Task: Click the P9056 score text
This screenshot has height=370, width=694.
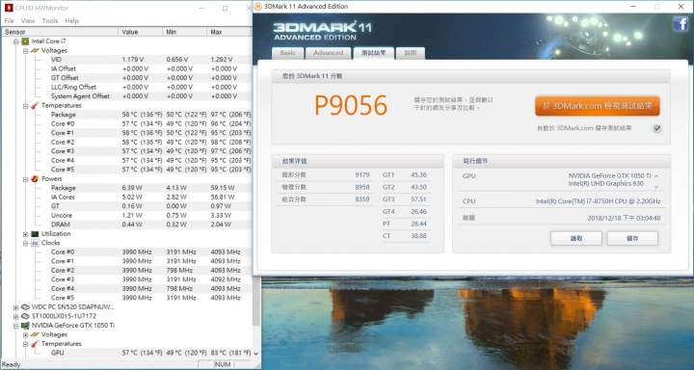Action: 351,106
